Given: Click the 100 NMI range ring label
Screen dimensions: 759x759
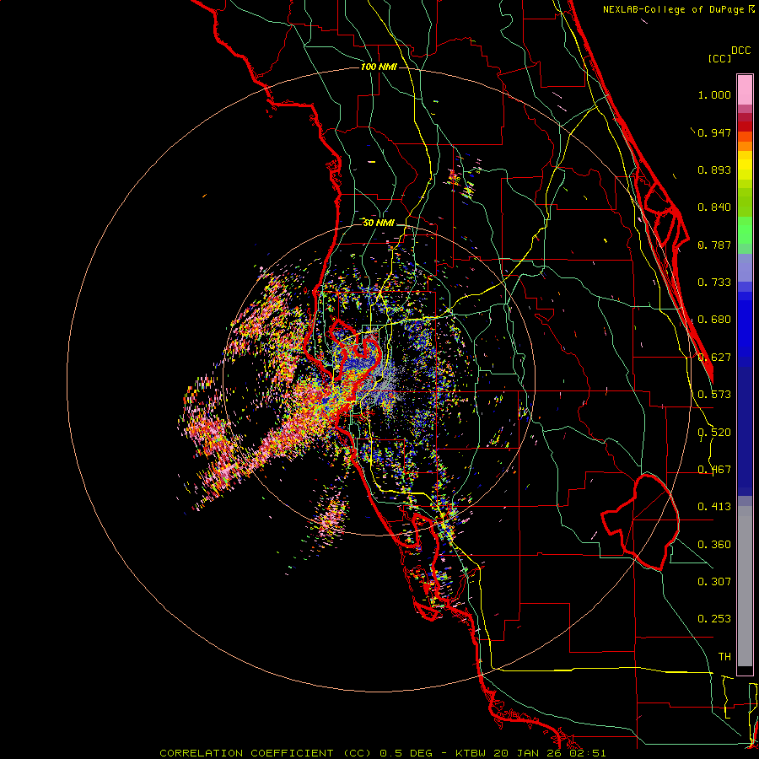Looking at the screenshot, I should tap(379, 67).
